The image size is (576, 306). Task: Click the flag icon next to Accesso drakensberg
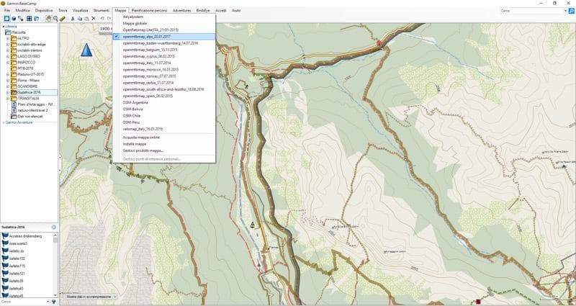5,236
